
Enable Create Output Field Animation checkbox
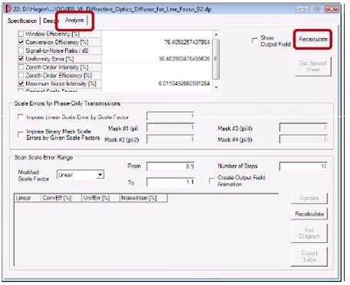tap(212, 181)
